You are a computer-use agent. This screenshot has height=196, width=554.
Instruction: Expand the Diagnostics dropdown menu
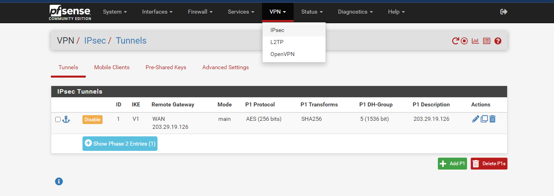point(355,12)
